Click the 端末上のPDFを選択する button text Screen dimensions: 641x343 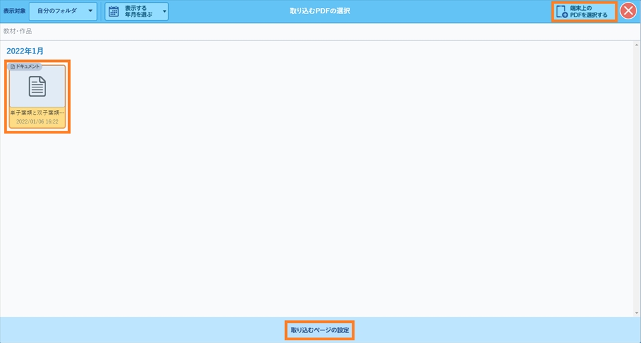coord(589,11)
